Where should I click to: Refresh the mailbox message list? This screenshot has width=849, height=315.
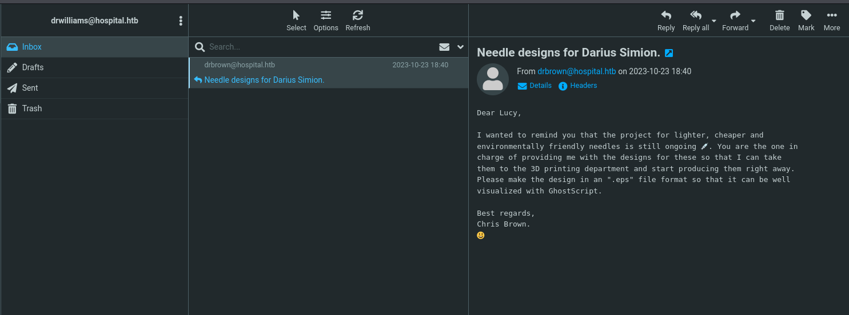(x=358, y=21)
